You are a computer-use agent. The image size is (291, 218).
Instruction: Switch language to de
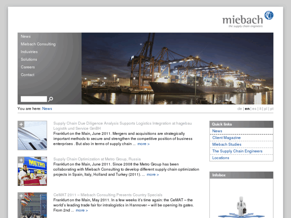(239, 109)
